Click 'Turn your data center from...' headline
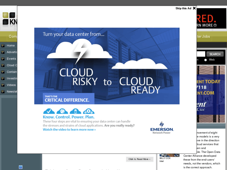This screenshot has width=227, height=170. (74, 34)
